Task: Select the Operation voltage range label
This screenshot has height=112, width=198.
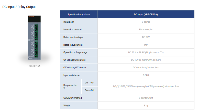Action: (x=75, y=52)
